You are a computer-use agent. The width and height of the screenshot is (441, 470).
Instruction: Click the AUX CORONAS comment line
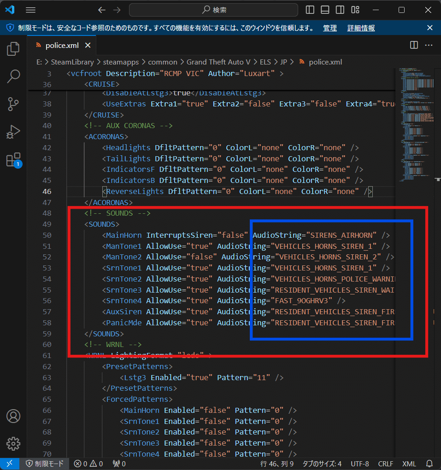128,126
